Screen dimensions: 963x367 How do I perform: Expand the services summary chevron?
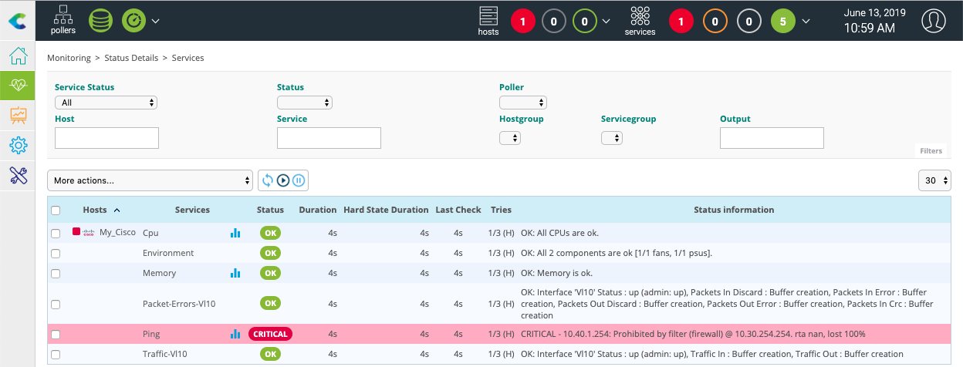pos(806,21)
